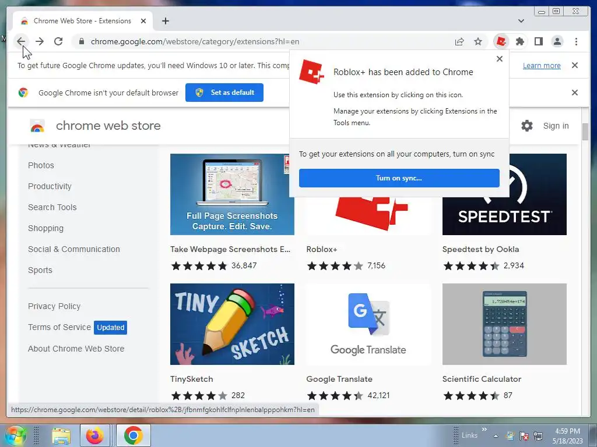The image size is (597, 447).
Task: Toggle the Chrome side panel
Action: click(539, 41)
